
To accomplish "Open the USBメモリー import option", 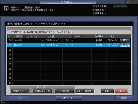I will (x=20, y=91).
